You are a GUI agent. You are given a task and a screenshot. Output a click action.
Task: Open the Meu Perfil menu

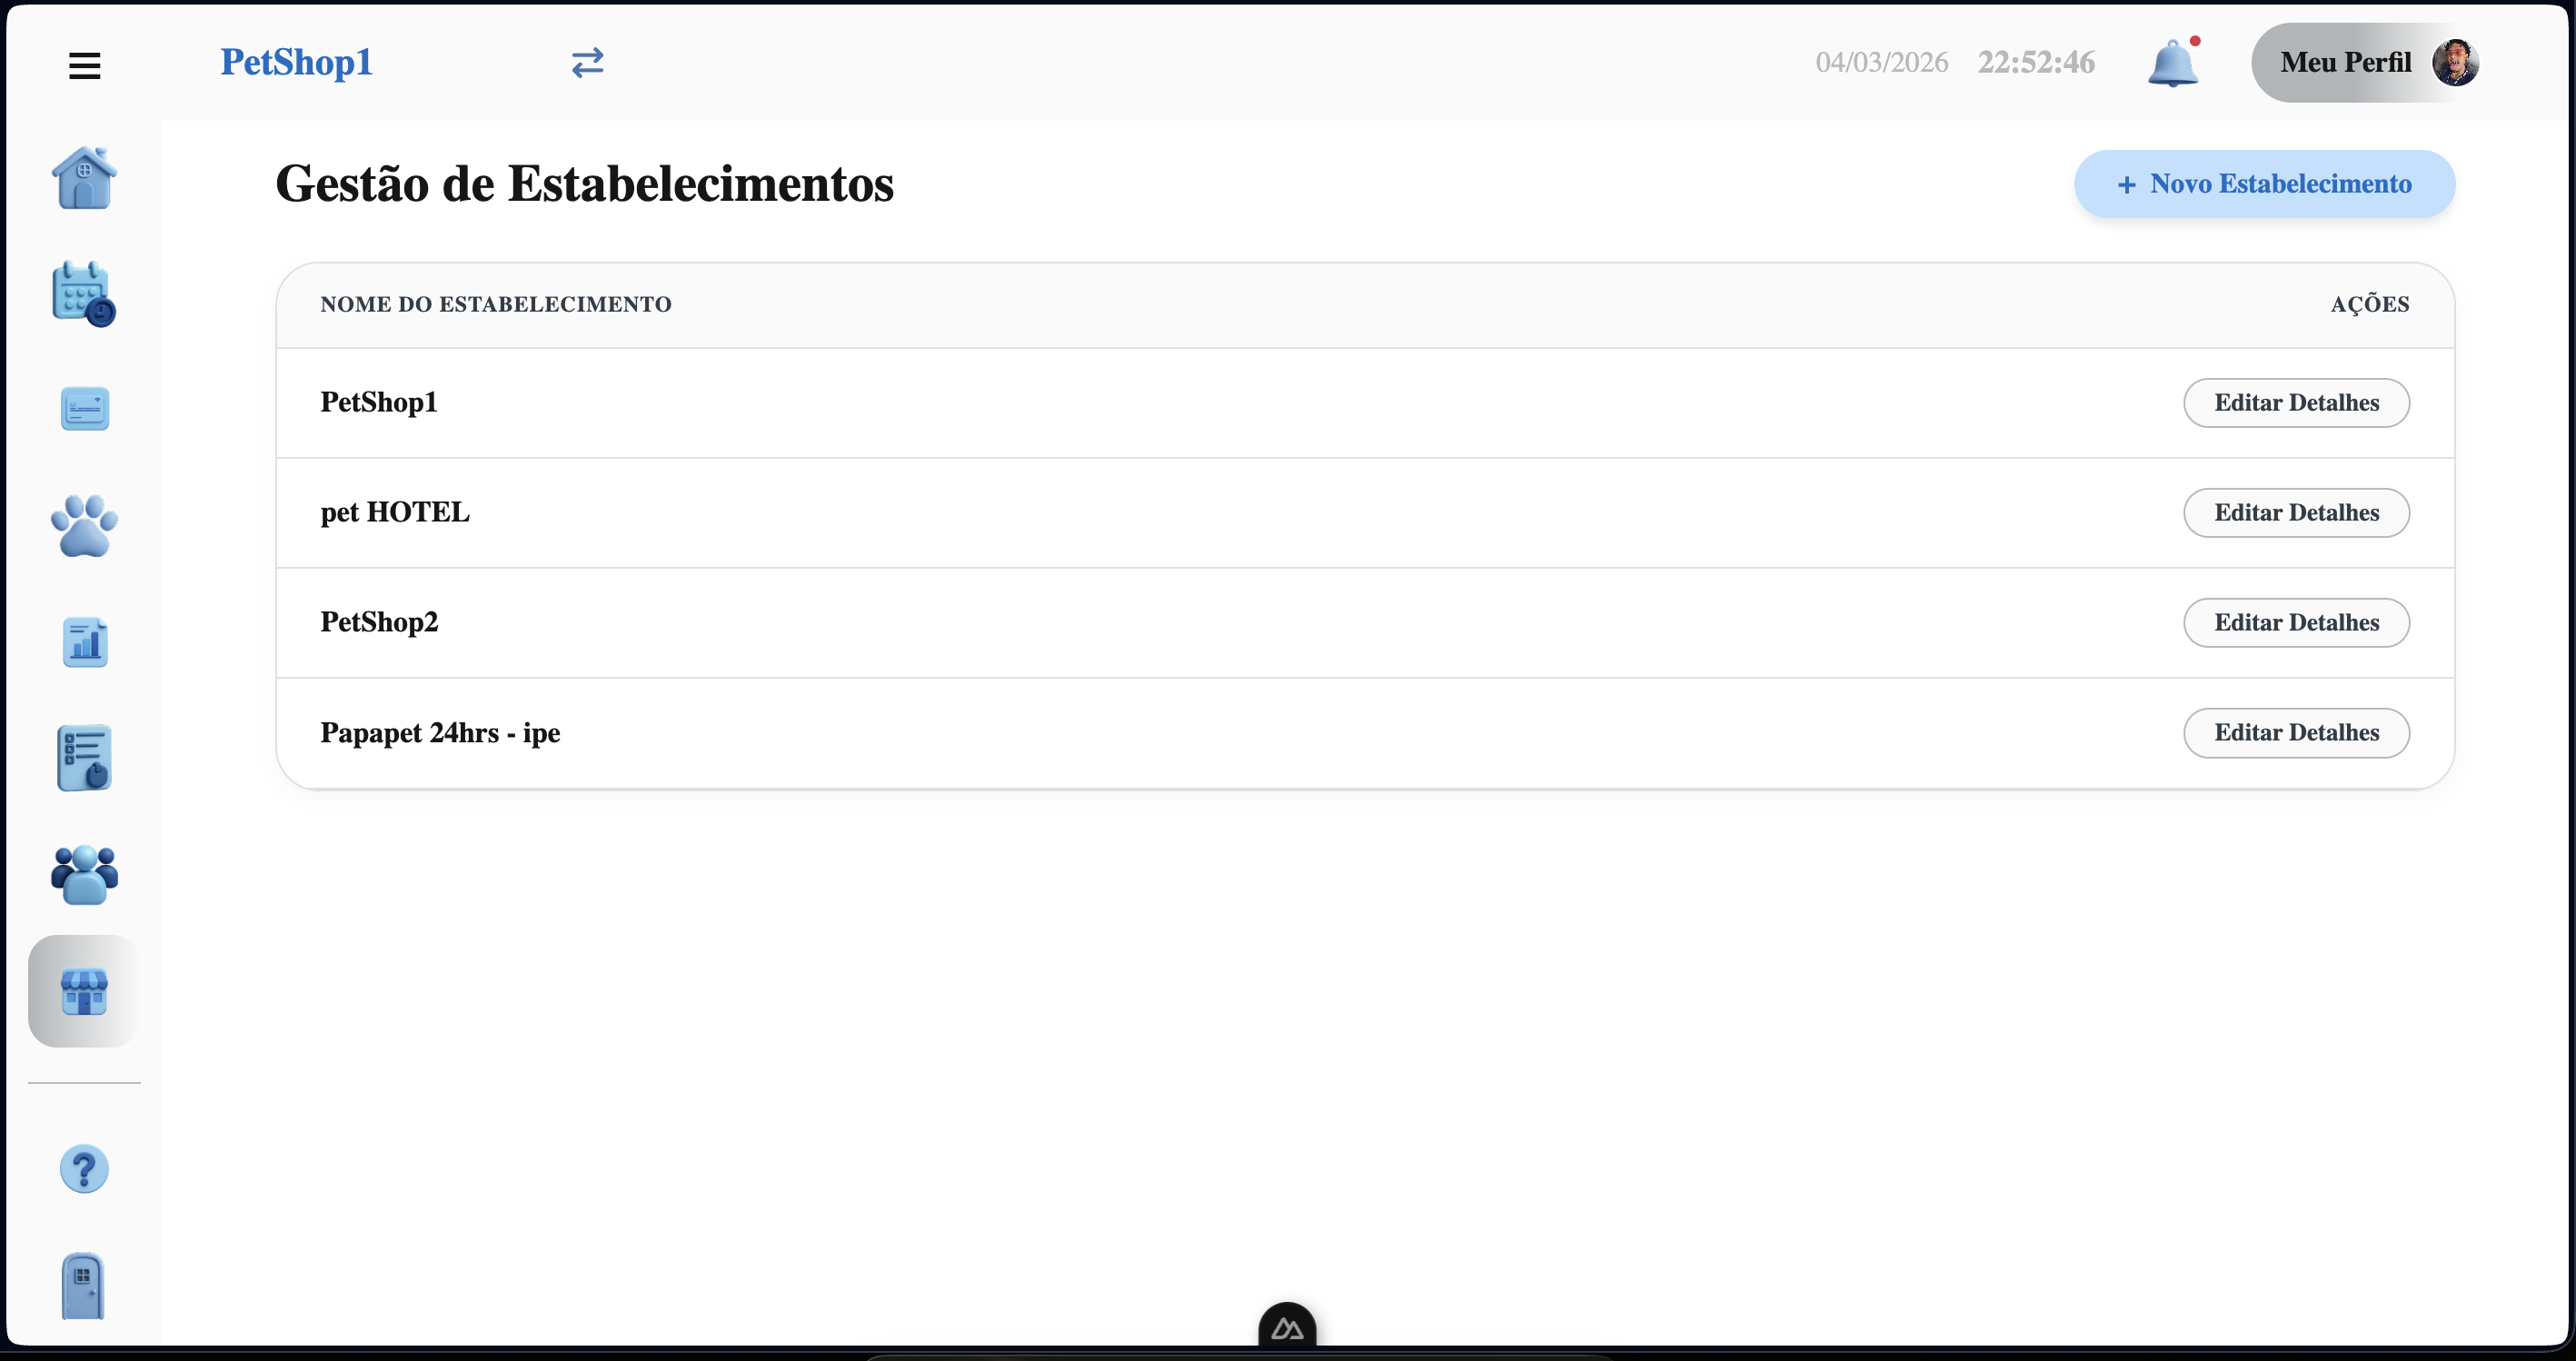click(2364, 63)
